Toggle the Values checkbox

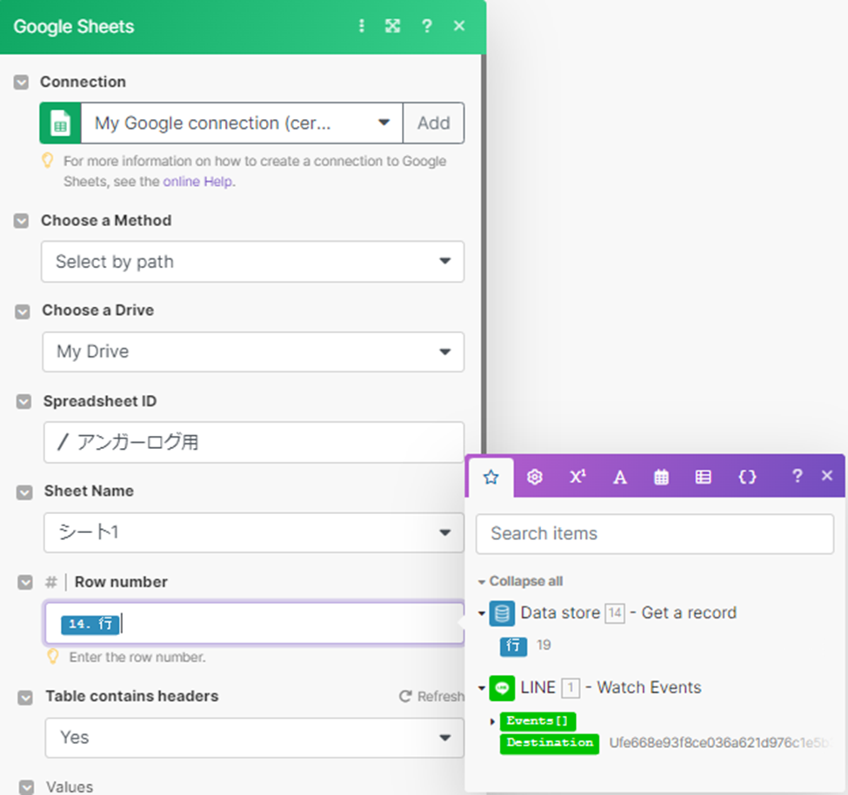pyautogui.click(x=26, y=787)
